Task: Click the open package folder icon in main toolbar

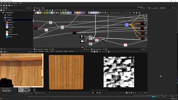Action: pos(6,6)
